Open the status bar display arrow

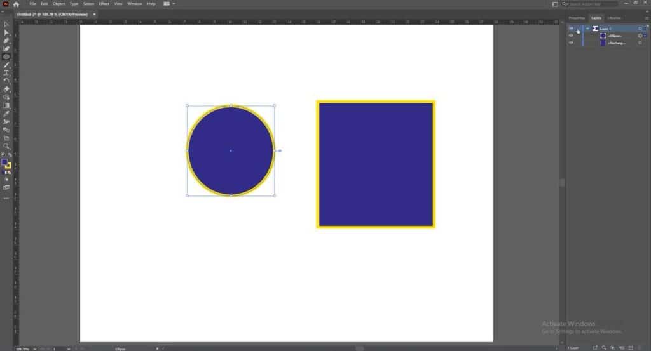157,349
